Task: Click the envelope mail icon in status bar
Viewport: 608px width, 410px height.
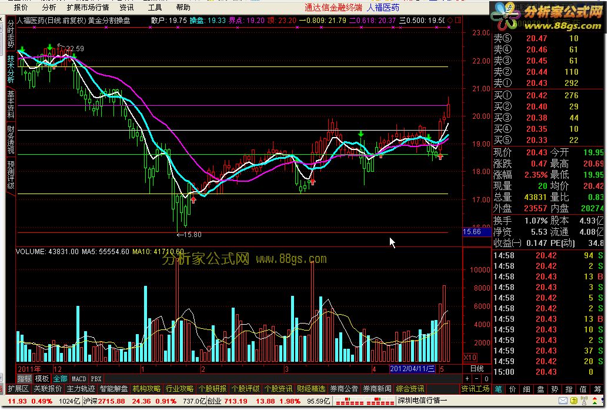Action: [563, 401]
